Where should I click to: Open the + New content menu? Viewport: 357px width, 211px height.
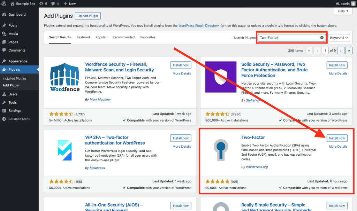click(x=70, y=3)
